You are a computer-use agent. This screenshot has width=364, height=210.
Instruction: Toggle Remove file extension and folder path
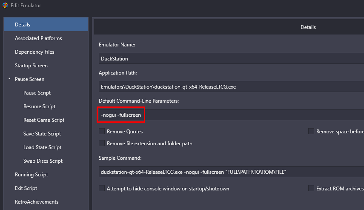[102, 144]
